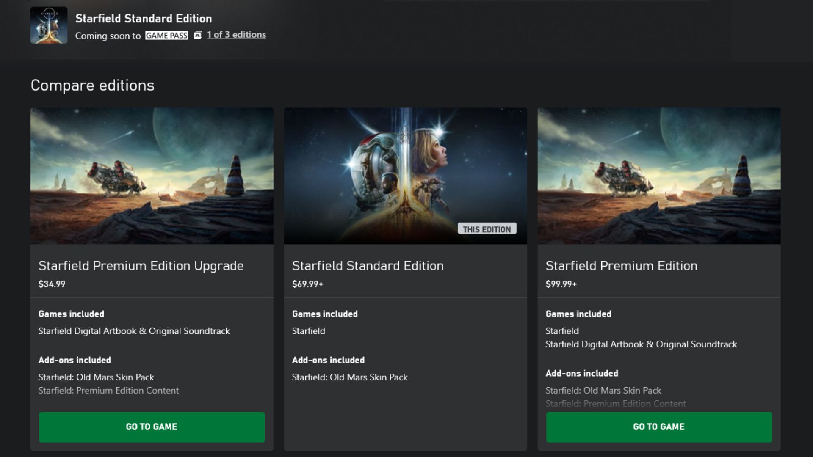Click 'Starfield: Premium Edition Content' in Upgrade card
This screenshot has height=457, width=813.
pyautogui.click(x=108, y=390)
